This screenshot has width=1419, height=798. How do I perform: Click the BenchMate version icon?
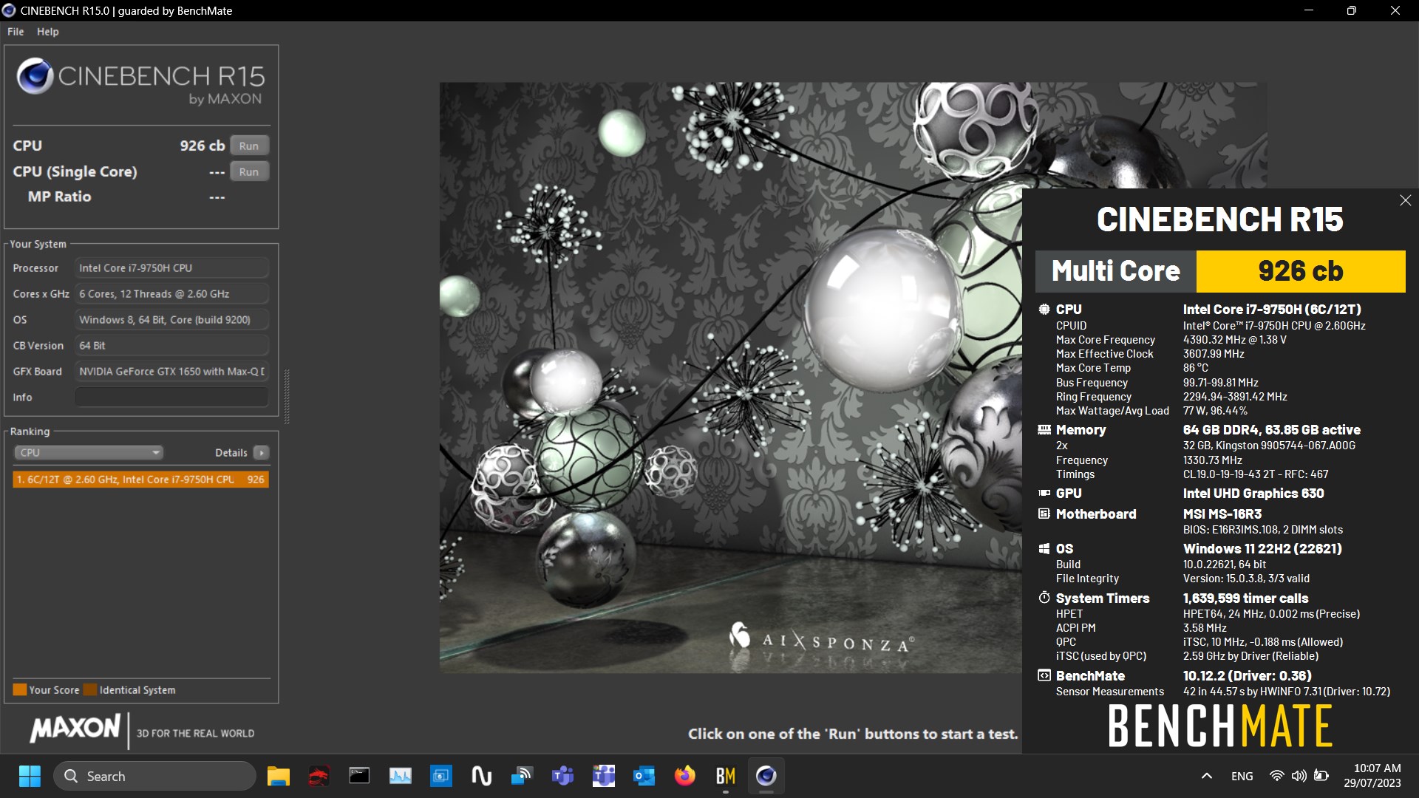click(x=1044, y=675)
